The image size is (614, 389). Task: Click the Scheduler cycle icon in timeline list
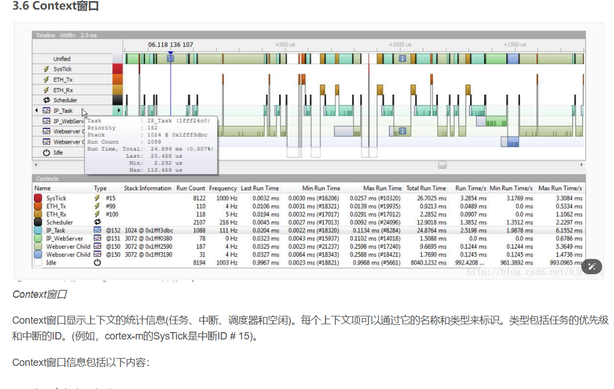46,100
